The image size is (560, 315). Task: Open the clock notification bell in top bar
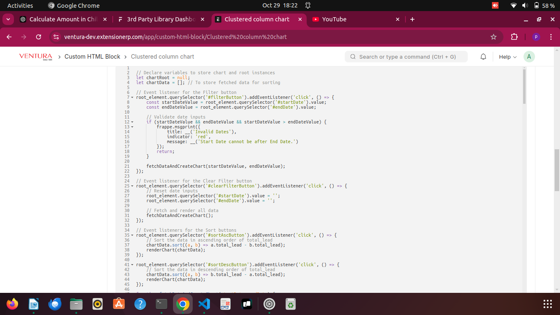pyautogui.click(x=308, y=5)
